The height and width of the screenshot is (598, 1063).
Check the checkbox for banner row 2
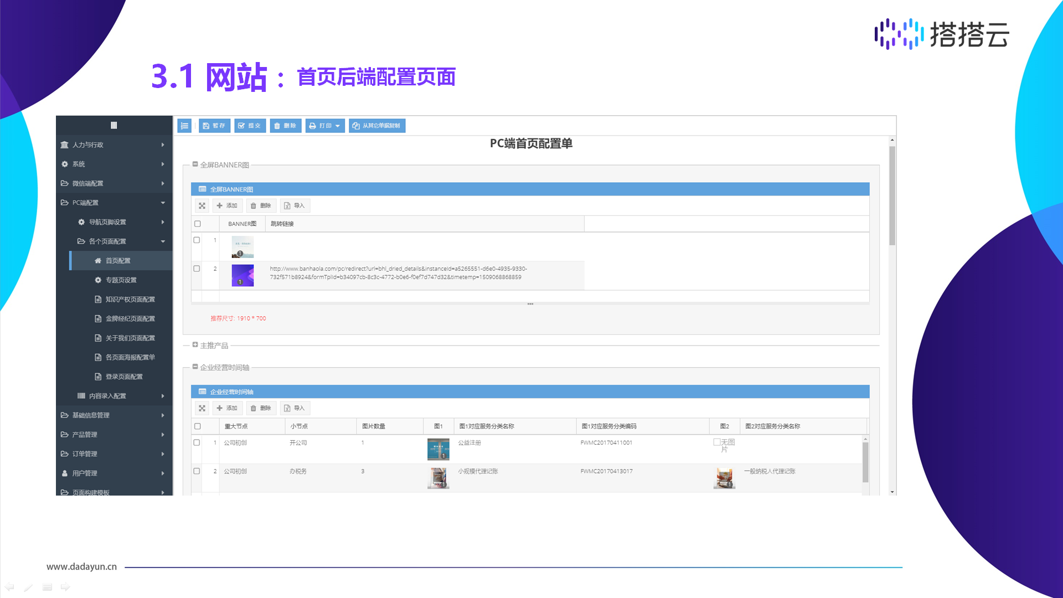[x=197, y=269]
